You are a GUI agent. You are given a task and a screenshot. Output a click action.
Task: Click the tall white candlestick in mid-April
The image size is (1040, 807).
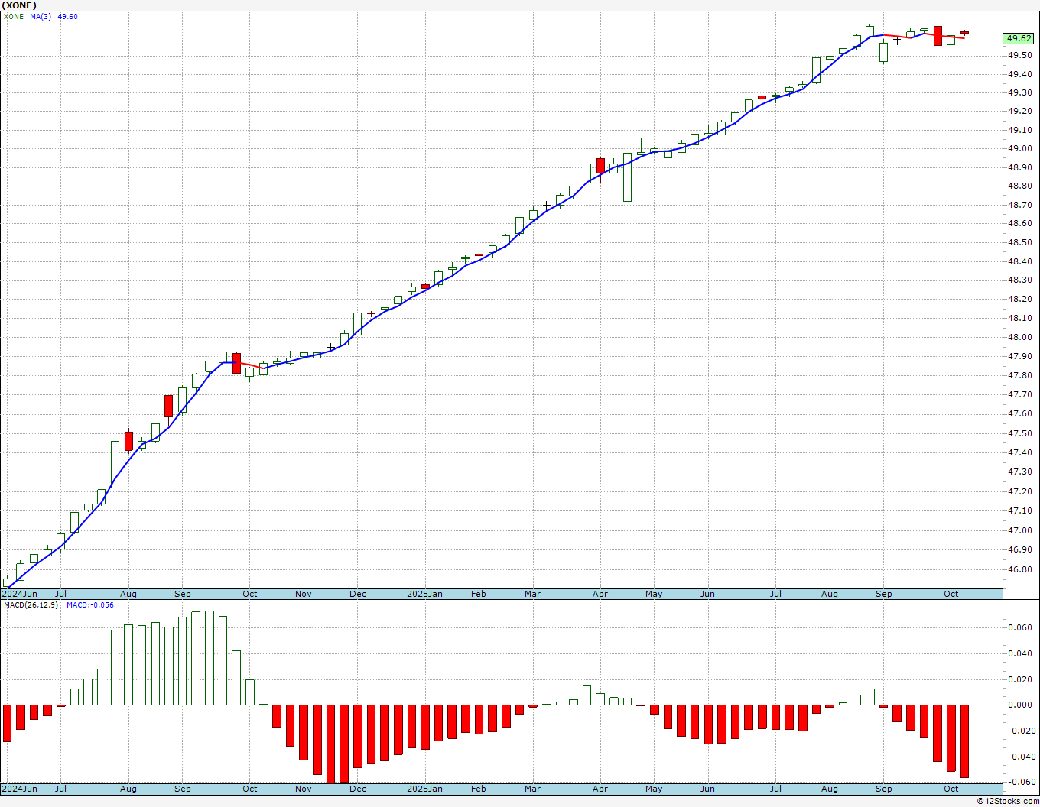(627, 177)
